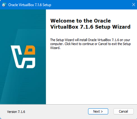The height and width of the screenshot is (119, 137).
Task: Cancel the VirtualBox setup
Action: (123, 112)
